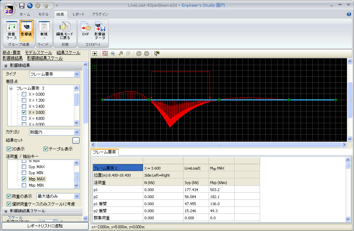This screenshot has width=354, height=231.
Task: Select the フレーム要素 2 table cell
Action: point(118,168)
